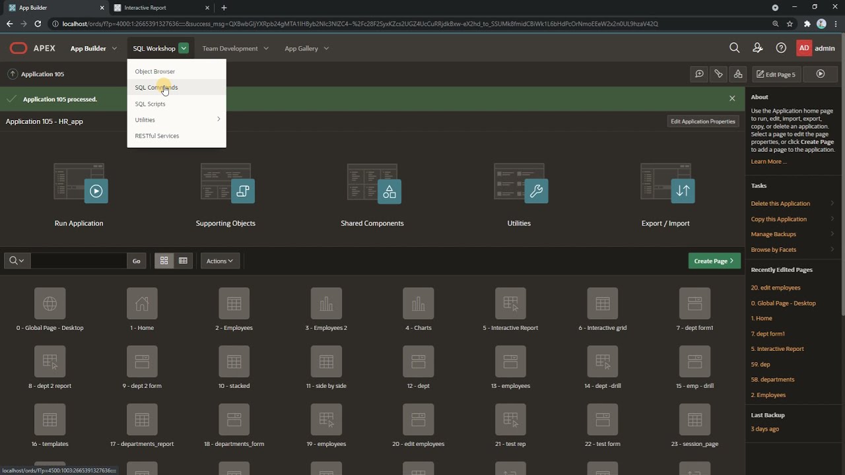This screenshot has width=845, height=475.
Task: Bookmark this page with the star icon
Action: click(x=790, y=24)
